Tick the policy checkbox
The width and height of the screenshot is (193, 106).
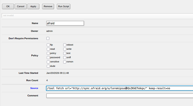(x=48, y=53)
